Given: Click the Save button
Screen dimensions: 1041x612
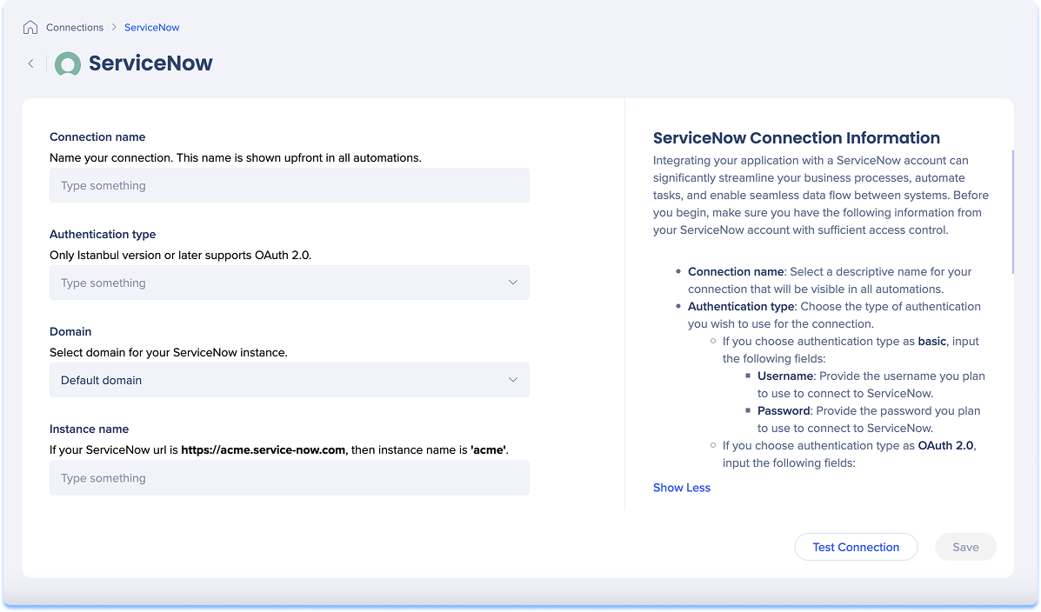Looking at the screenshot, I should [x=965, y=547].
